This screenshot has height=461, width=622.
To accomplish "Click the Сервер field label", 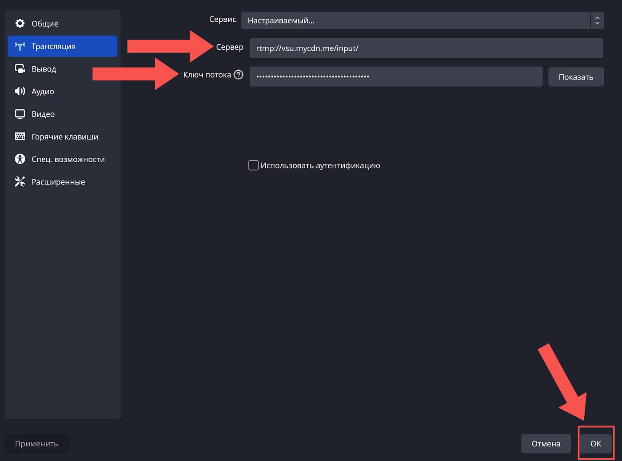I will tap(230, 47).
